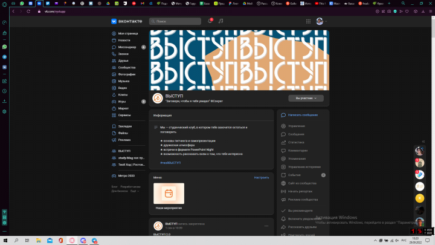Open Opera browser taskbar icon

(72, 241)
